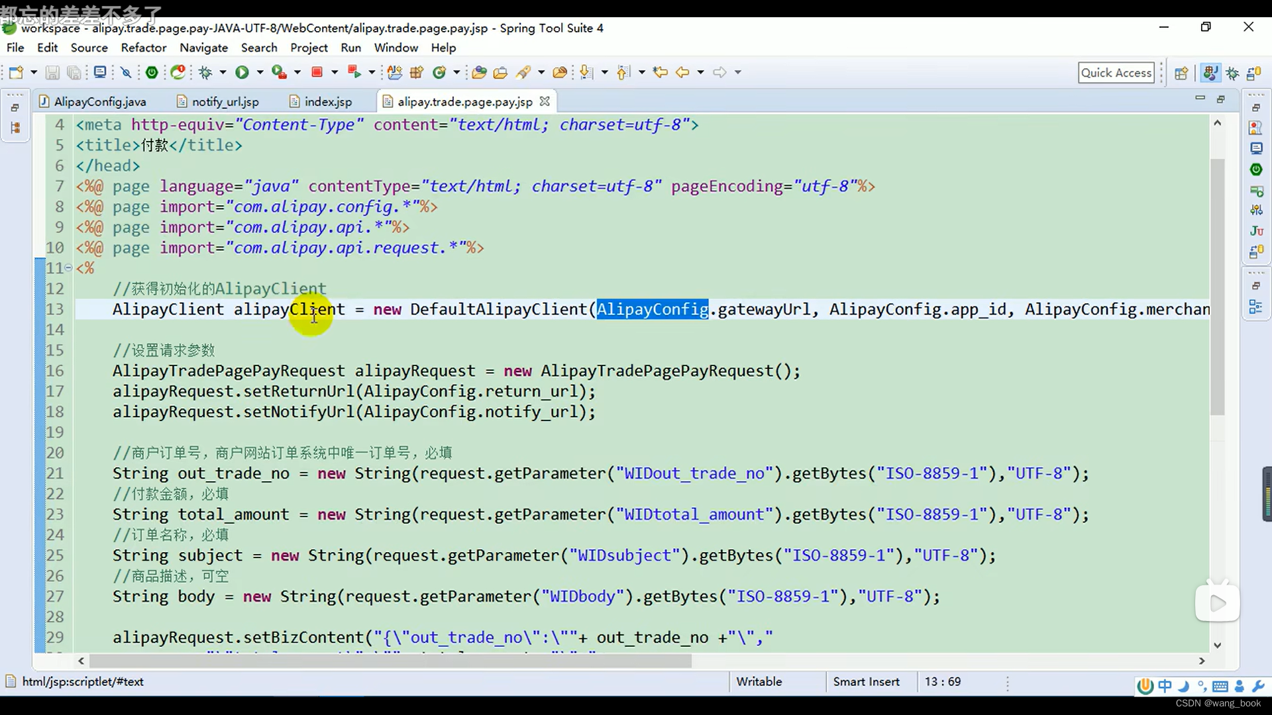Click the New Java Package icon

417,72
